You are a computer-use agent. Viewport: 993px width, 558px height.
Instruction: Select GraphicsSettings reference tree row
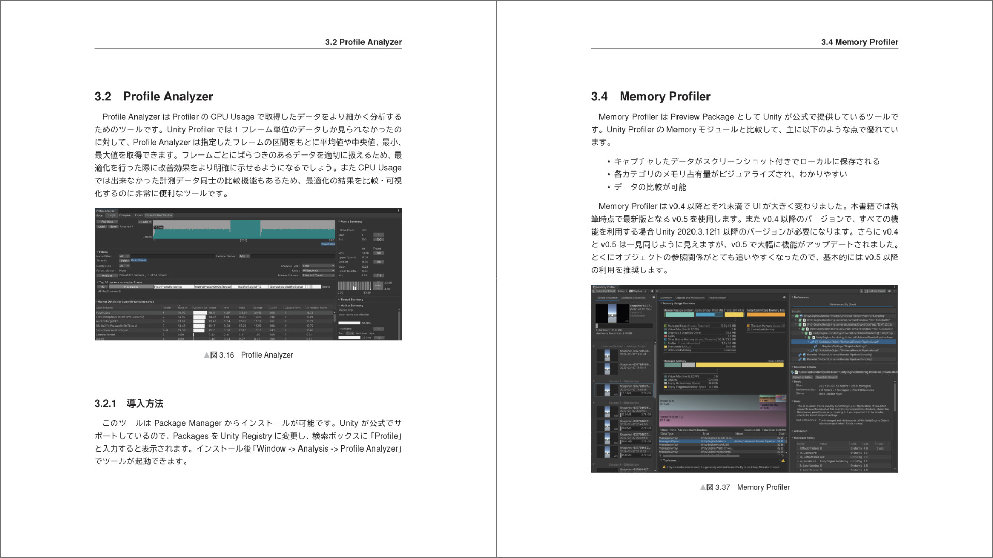(844, 346)
